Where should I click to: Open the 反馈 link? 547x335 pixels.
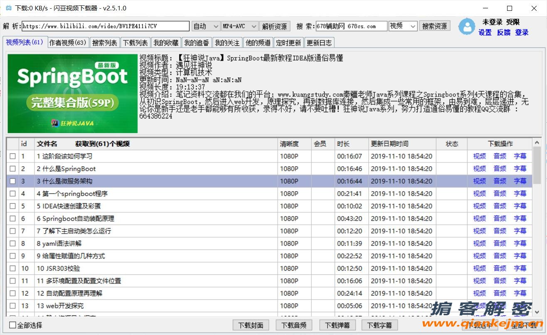503,32
